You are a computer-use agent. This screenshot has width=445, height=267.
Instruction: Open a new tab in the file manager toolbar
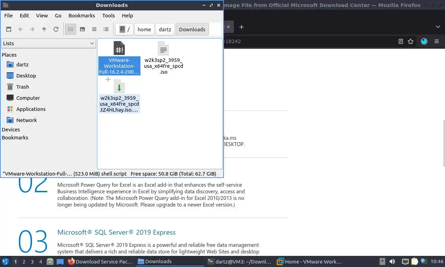[x=9, y=30]
